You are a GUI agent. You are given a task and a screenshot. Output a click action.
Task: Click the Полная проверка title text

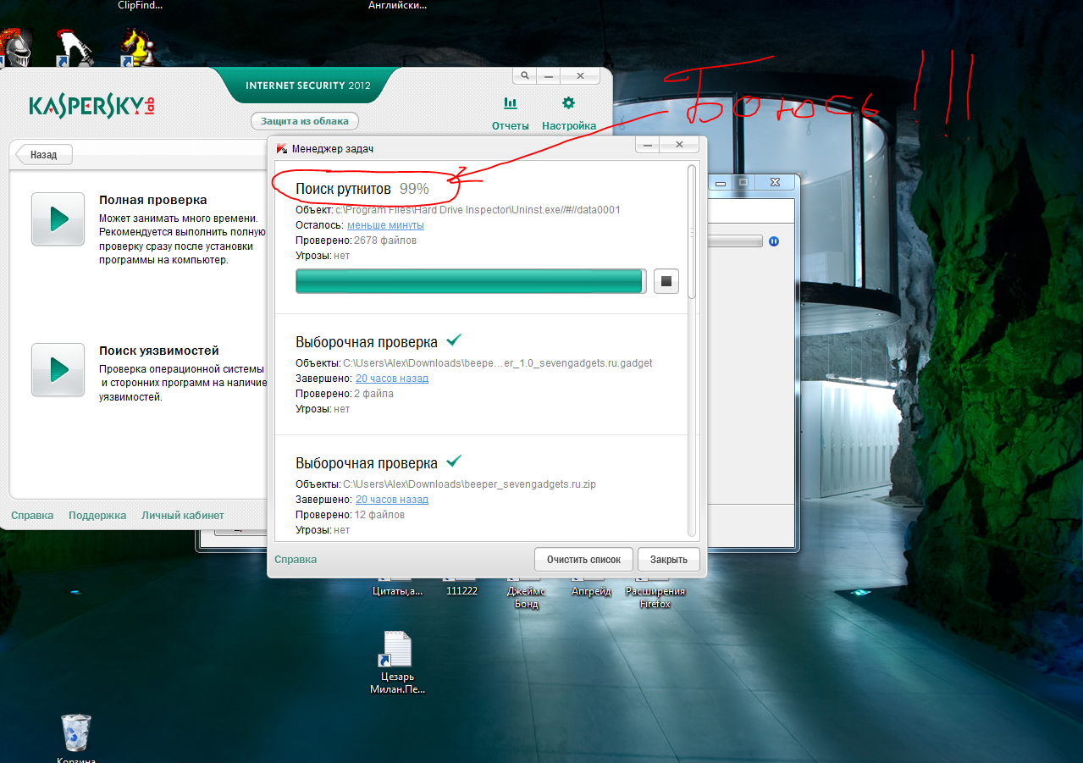(152, 200)
